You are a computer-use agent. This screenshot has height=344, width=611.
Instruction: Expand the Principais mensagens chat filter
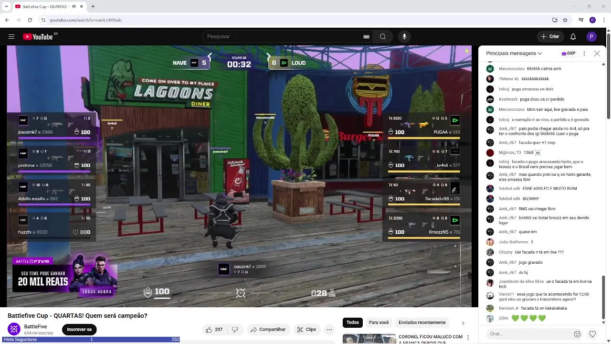[514, 54]
